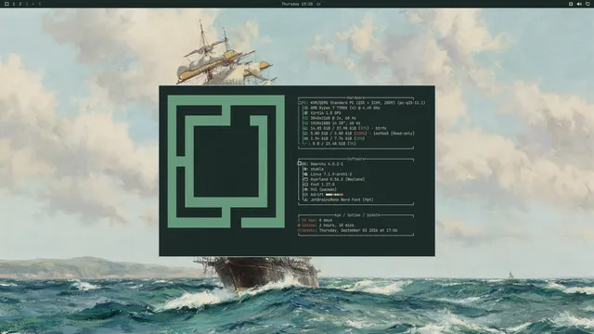
Task: Click the '[Read-only]' label
Action: (x=403, y=134)
